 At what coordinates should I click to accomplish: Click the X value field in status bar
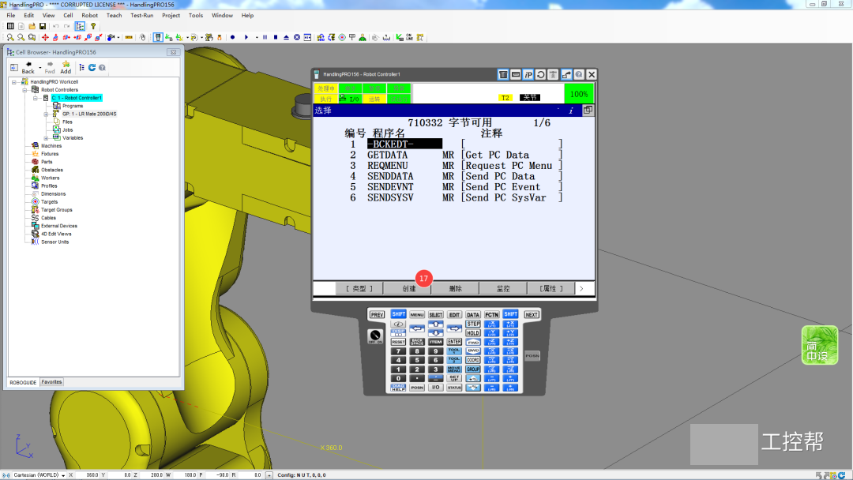pyautogui.click(x=87, y=475)
